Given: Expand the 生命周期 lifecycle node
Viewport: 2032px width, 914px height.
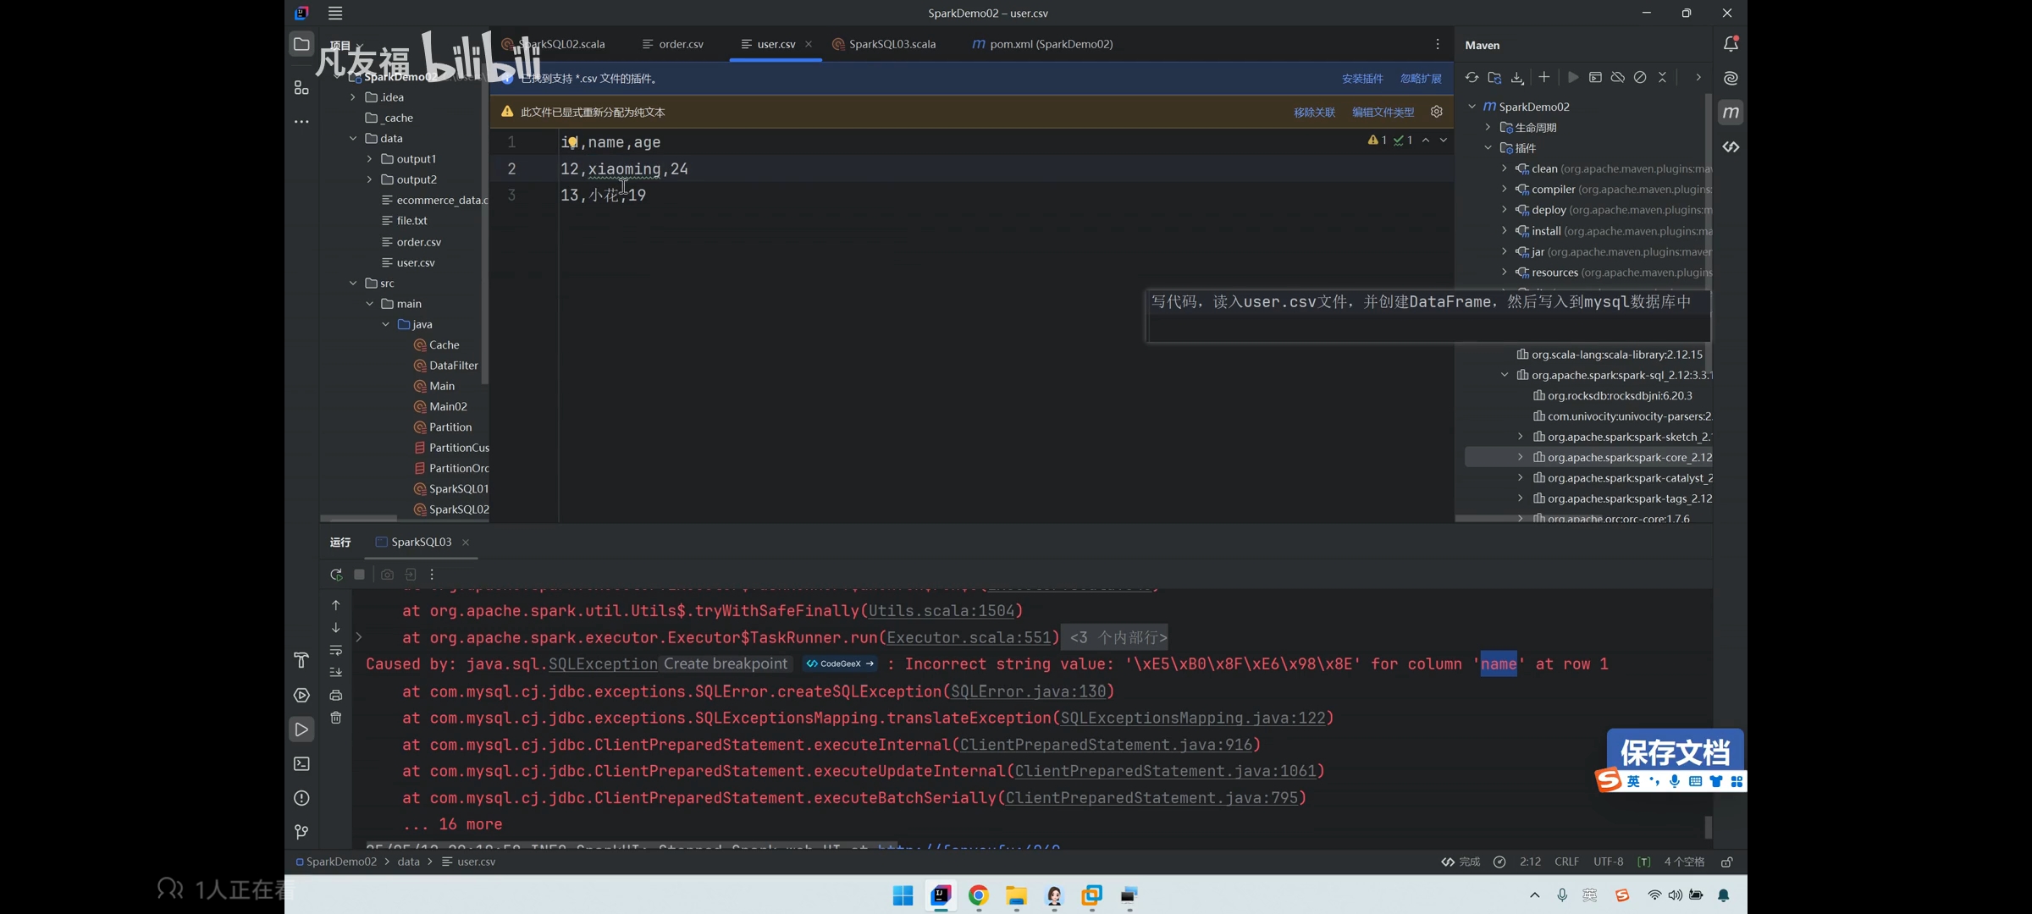Looking at the screenshot, I should coord(1488,127).
